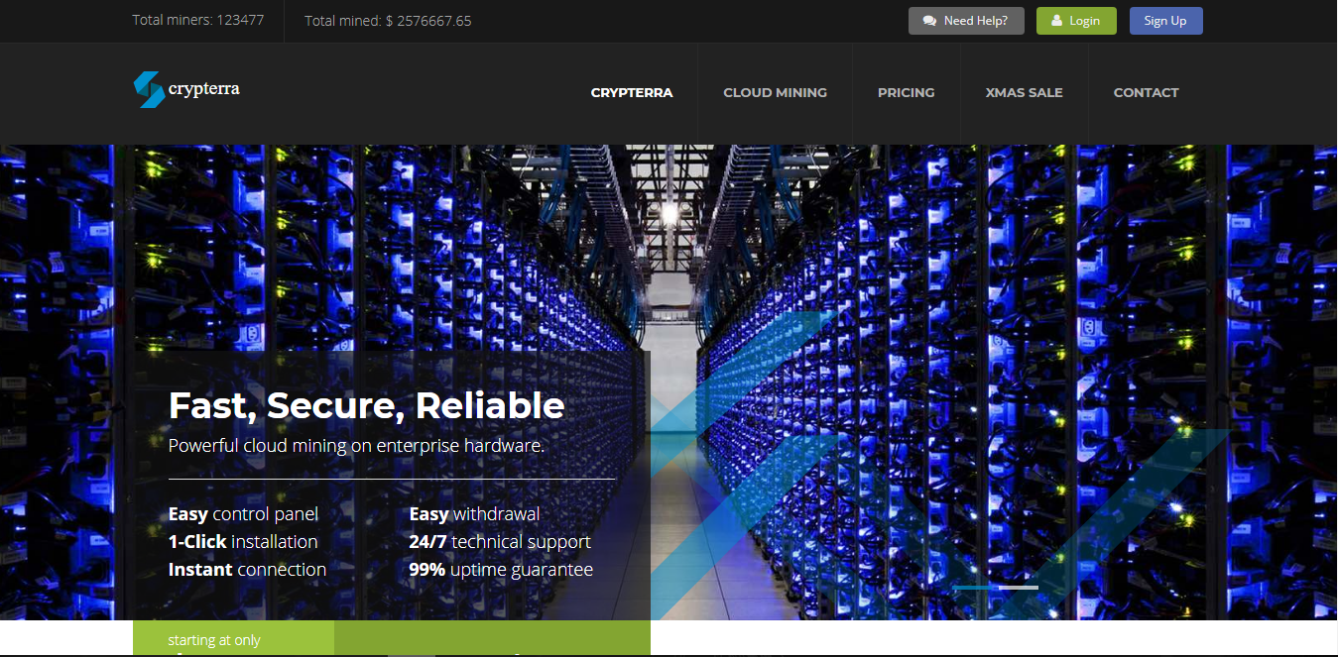Click the Easy control panel text
The height and width of the screenshot is (657, 1338).
tap(244, 514)
